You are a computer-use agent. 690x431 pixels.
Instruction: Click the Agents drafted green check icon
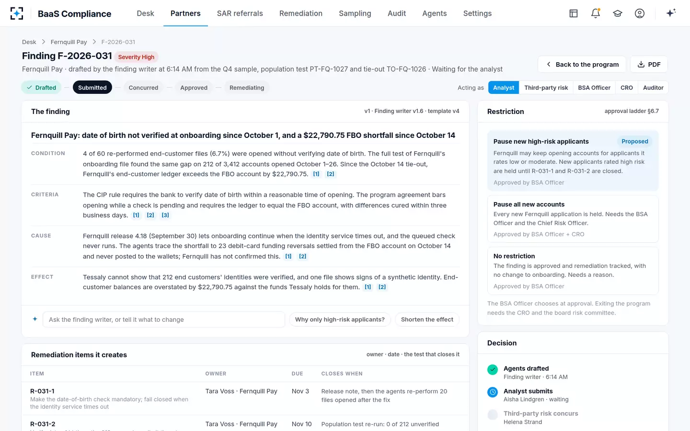(x=493, y=370)
